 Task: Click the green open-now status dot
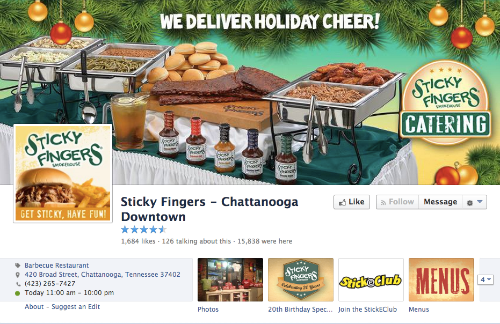18,293
